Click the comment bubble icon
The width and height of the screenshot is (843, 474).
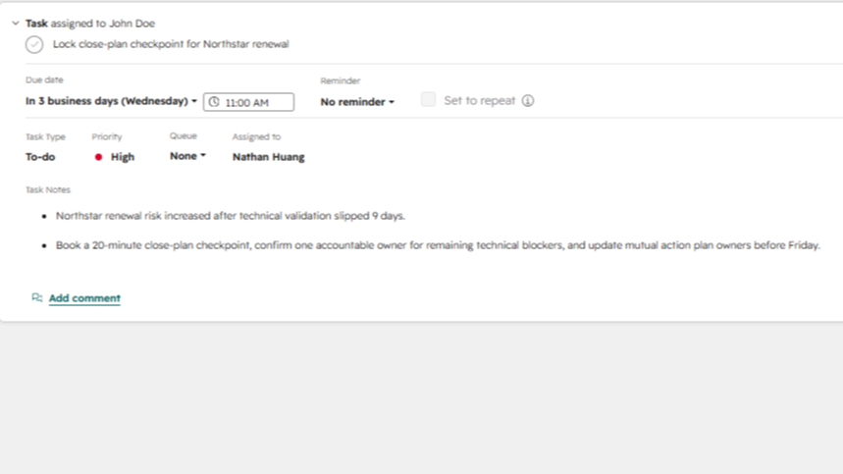coord(36,297)
